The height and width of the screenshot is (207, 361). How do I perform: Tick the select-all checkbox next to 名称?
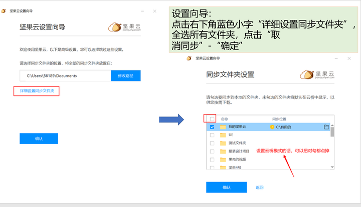click(212, 119)
